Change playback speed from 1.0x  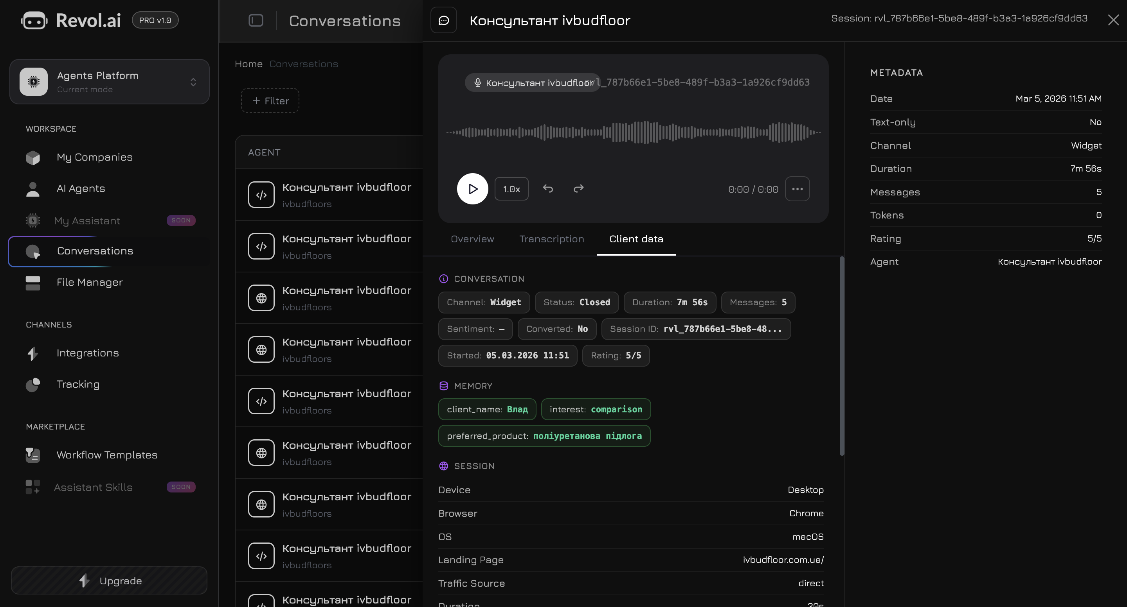coord(511,189)
